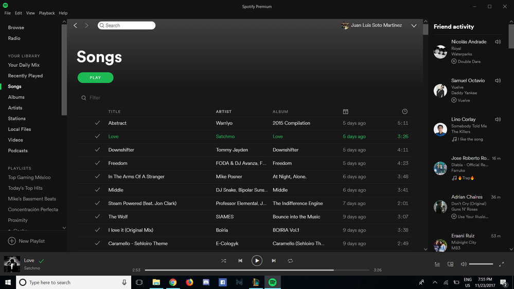
Task: Toggle saved checkmark for In The Arms Of A Stranger
Action: point(97,176)
